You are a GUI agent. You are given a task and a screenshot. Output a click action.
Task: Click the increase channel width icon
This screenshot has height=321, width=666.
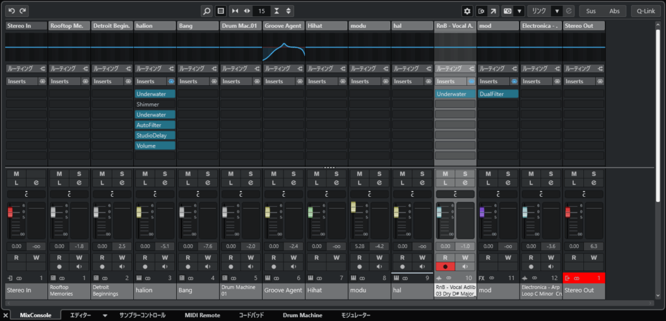click(246, 11)
